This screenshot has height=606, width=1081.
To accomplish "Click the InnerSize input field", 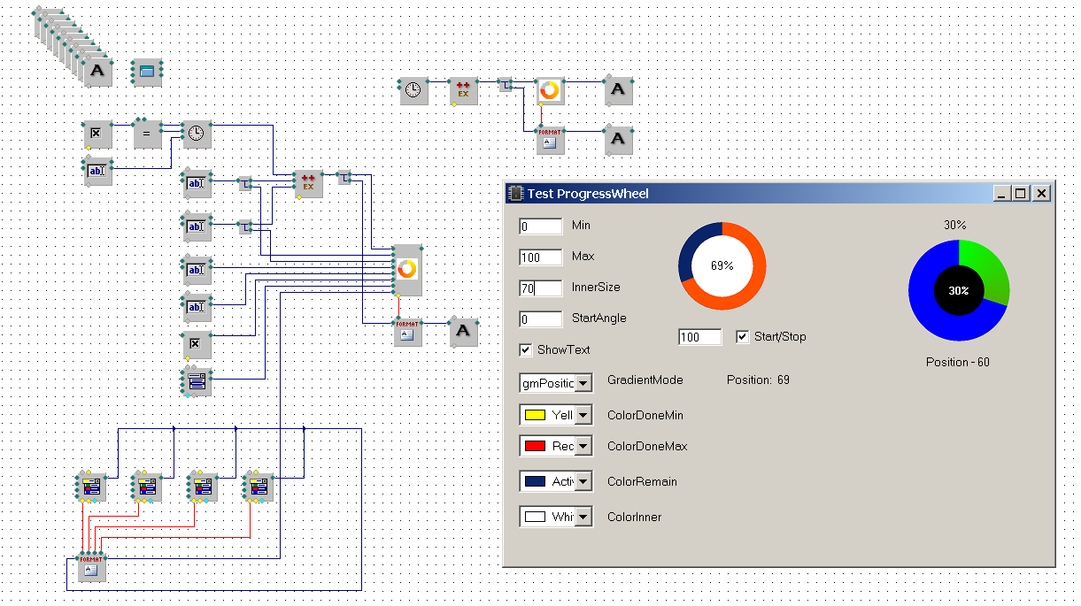I will pyautogui.click(x=541, y=288).
